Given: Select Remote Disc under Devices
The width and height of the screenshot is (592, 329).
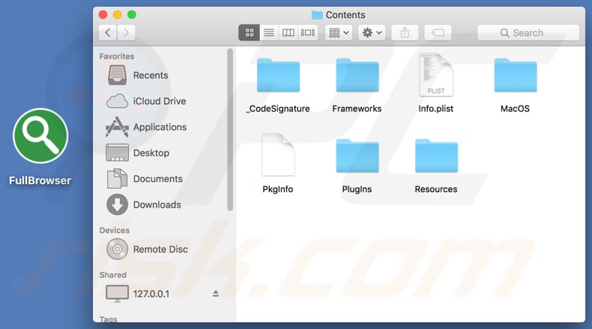Looking at the screenshot, I should point(147,250).
